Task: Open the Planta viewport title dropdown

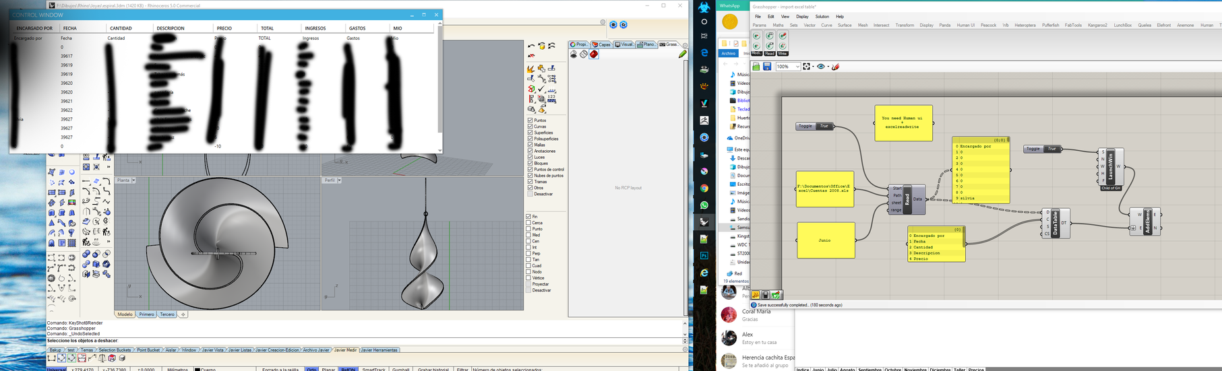Action: coord(133,180)
